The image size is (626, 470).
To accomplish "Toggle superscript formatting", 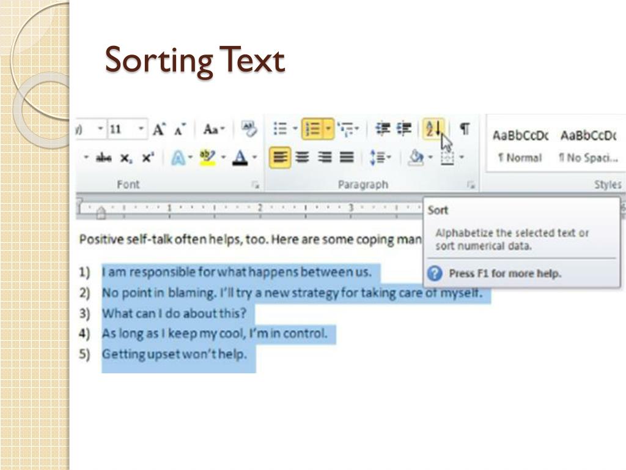I will pos(148,158).
